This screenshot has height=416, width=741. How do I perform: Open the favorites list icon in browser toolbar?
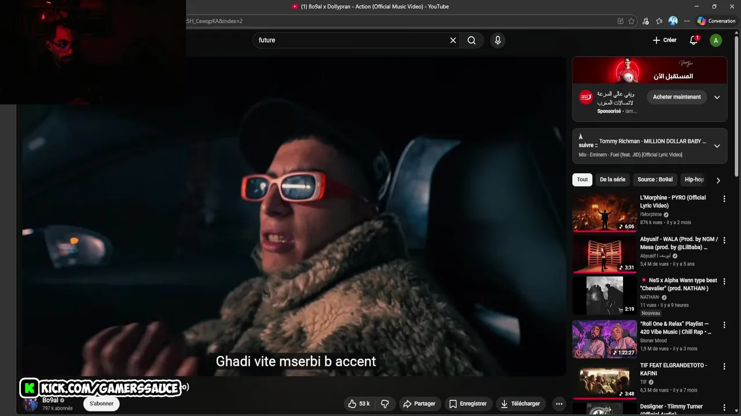[x=659, y=21]
